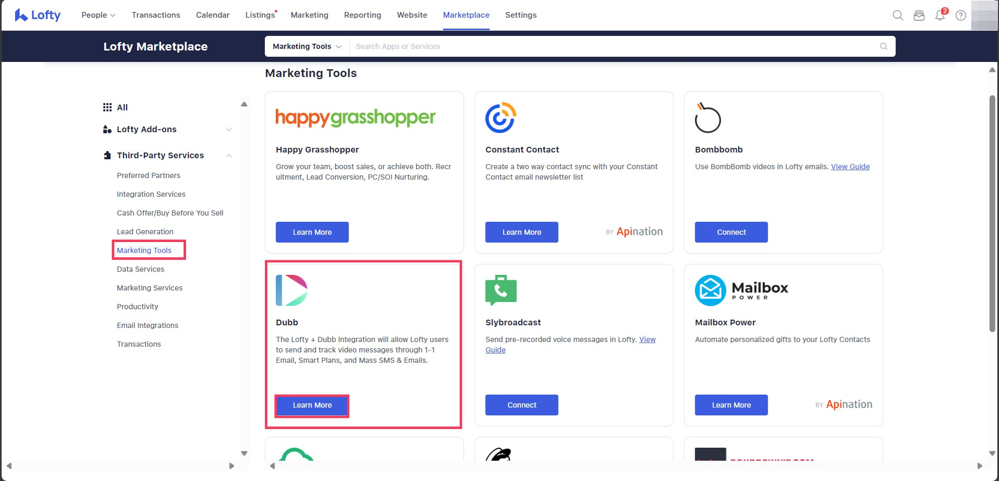
Task: Open the notifications bell icon
Action: [940, 15]
